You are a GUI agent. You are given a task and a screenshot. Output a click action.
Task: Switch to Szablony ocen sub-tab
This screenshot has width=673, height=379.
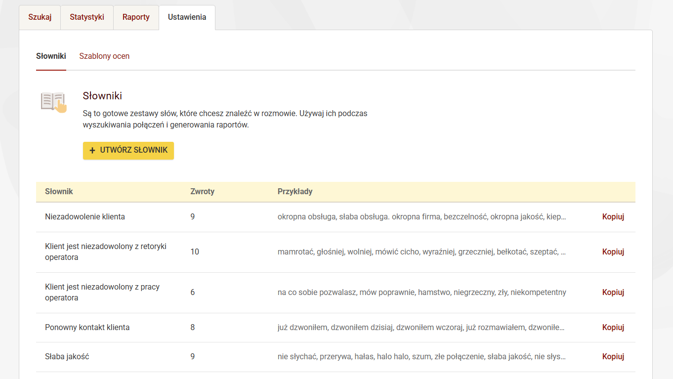(104, 56)
